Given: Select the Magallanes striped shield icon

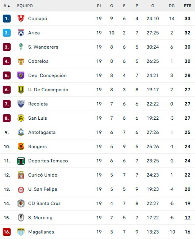Looking at the screenshot, I should coord(21,232).
